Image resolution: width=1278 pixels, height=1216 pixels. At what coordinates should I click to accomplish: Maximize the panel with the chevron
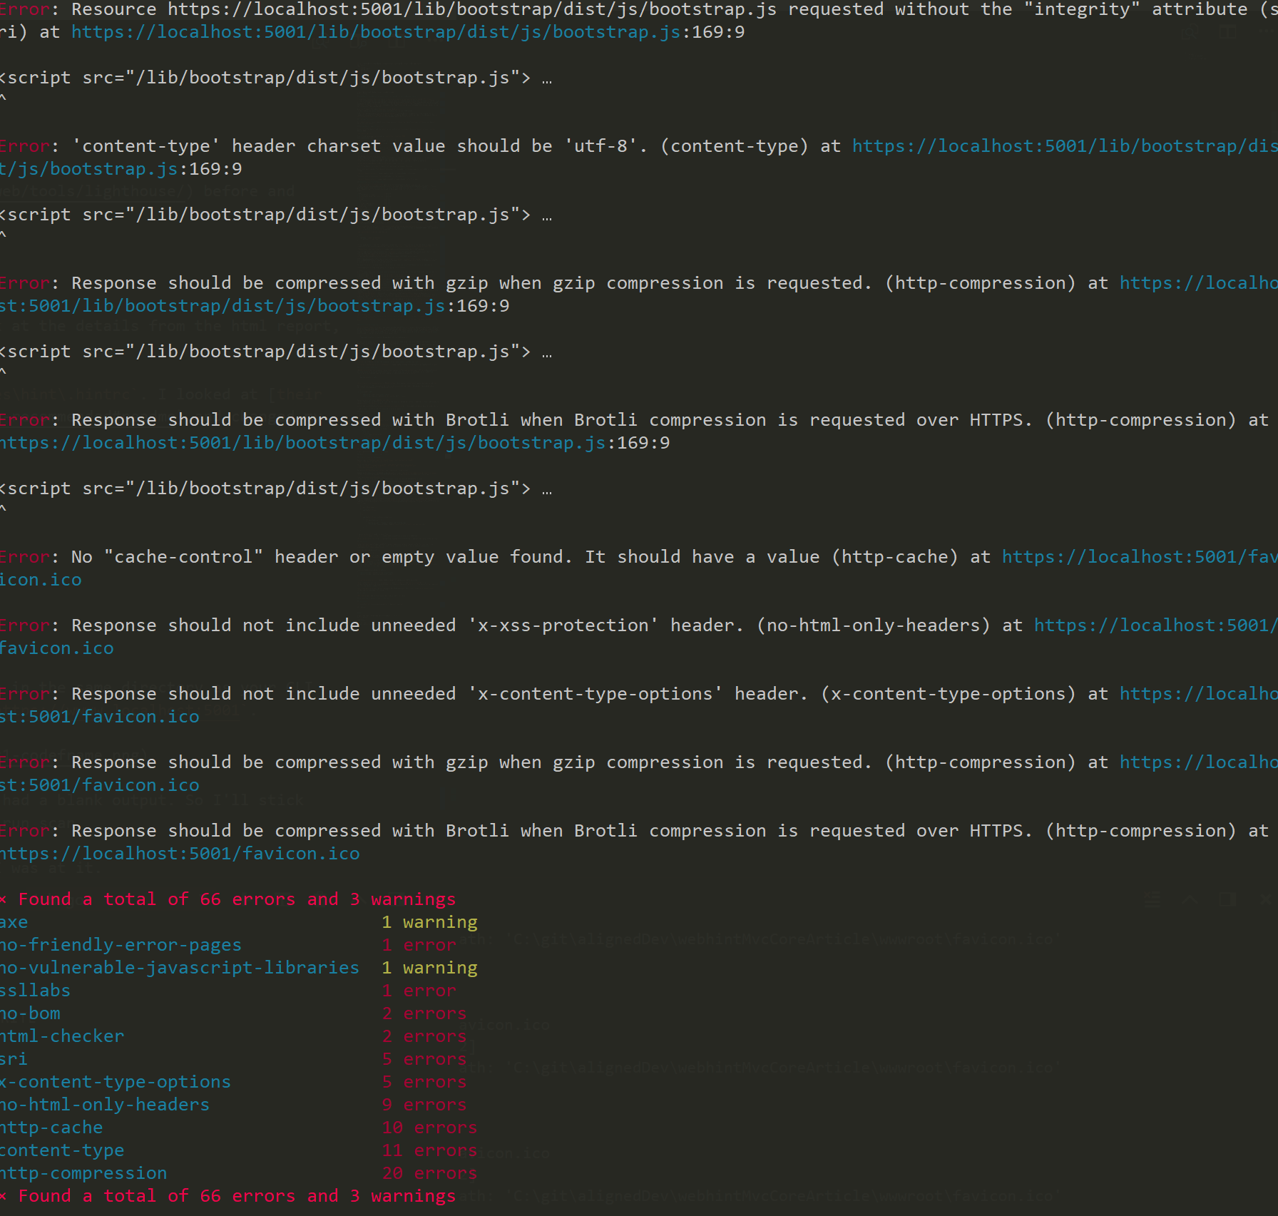[1190, 900]
